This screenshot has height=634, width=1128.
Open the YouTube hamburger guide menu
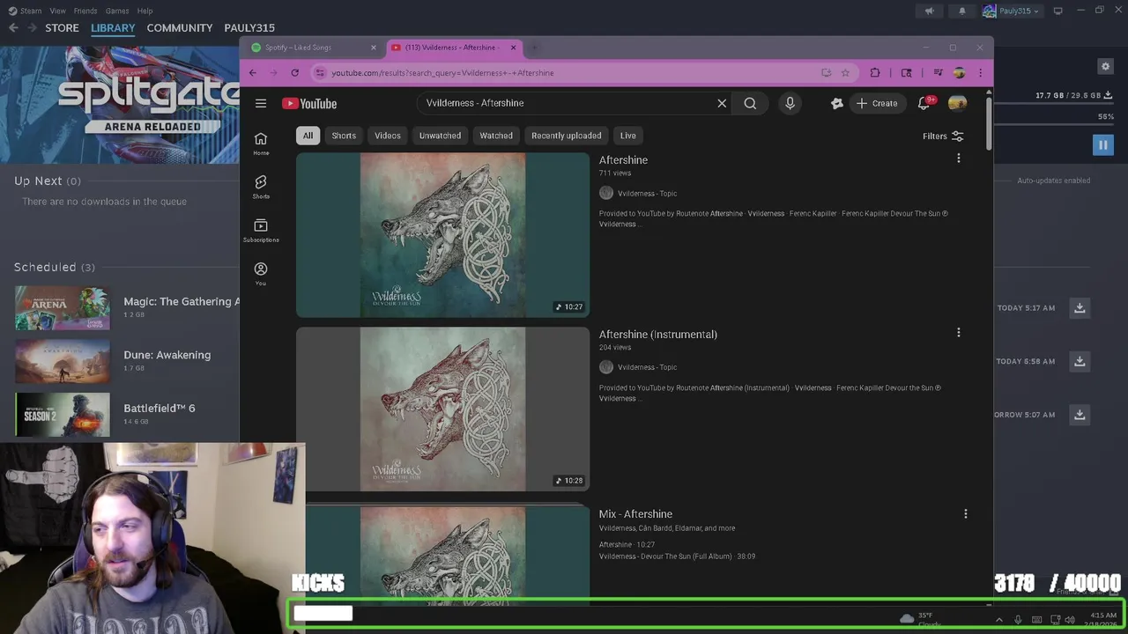pyautogui.click(x=261, y=103)
